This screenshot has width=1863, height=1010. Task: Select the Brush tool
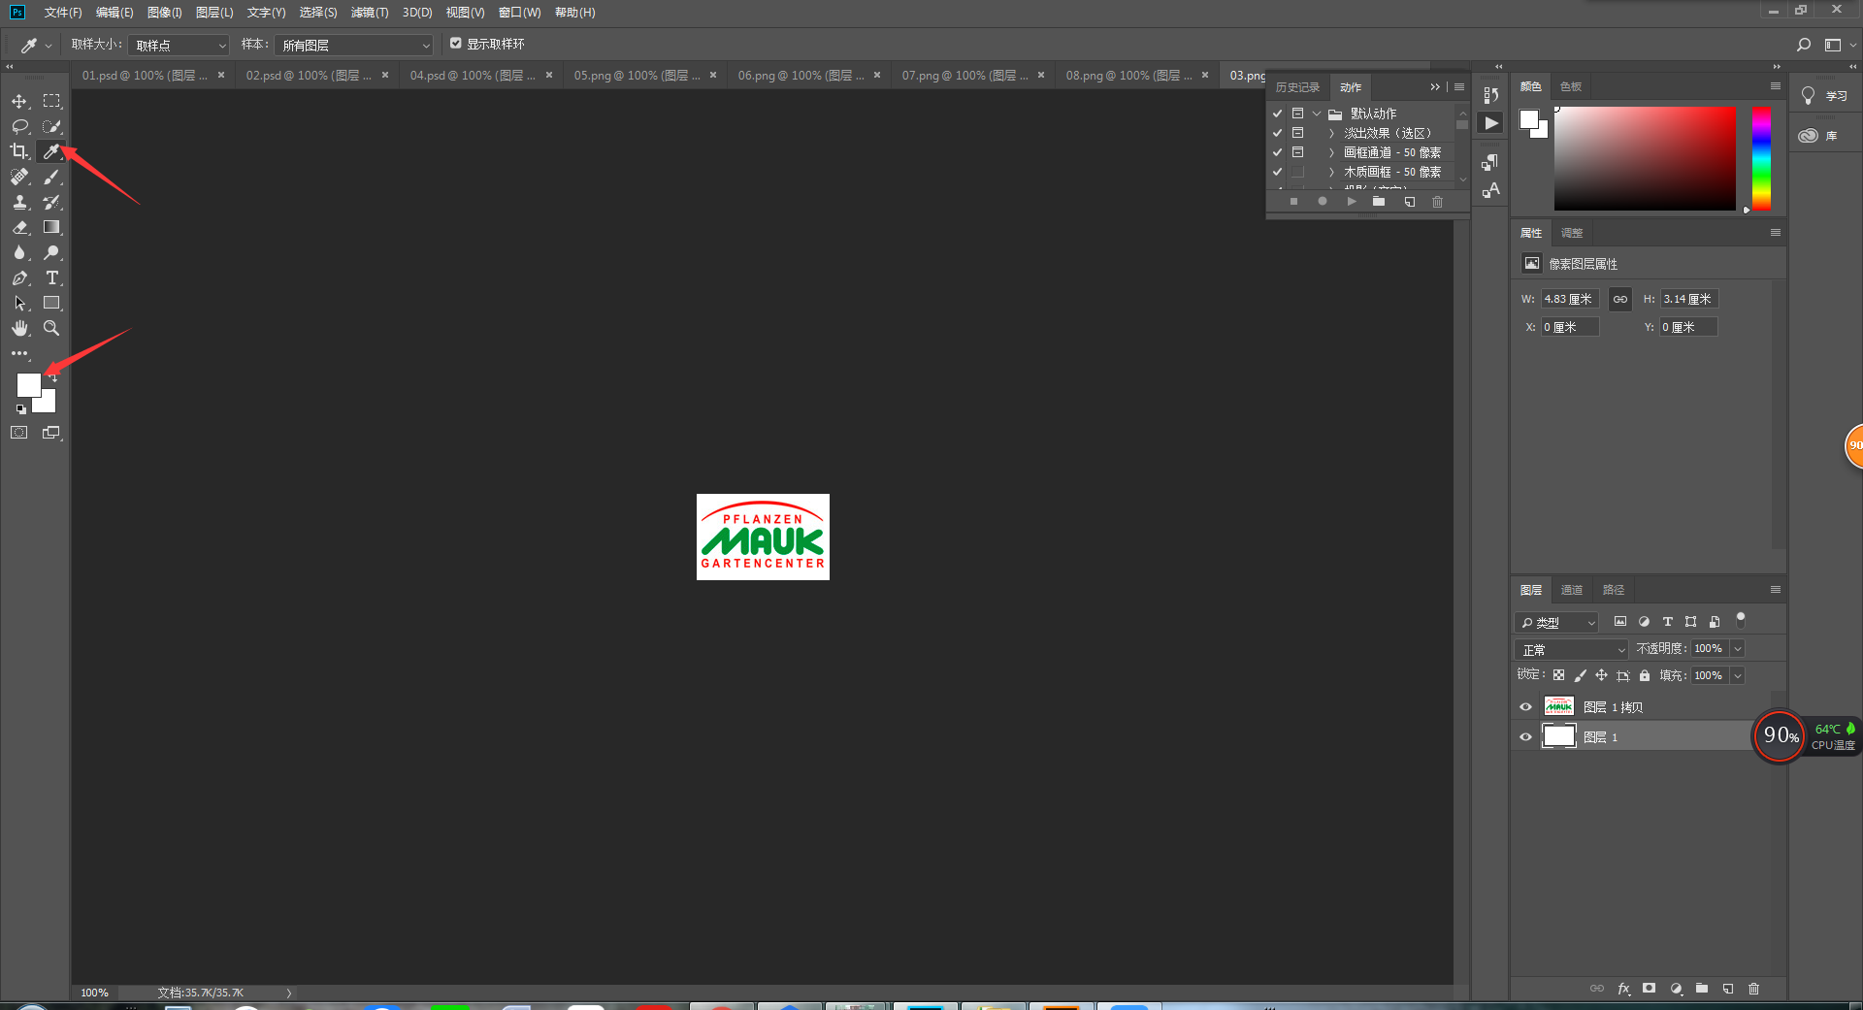[x=51, y=177]
